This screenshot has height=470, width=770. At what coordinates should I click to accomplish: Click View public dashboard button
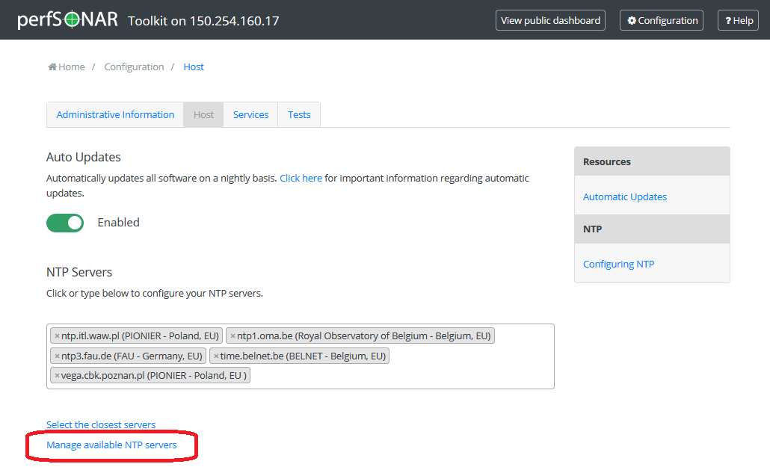click(x=550, y=20)
